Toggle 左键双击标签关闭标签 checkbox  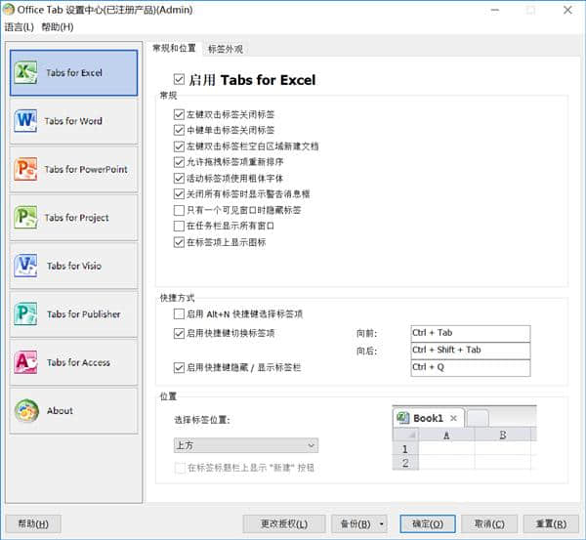click(x=179, y=114)
